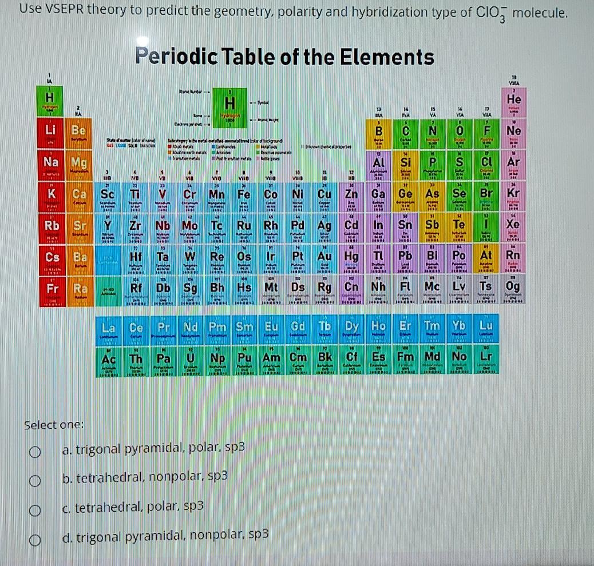Select option c radio button, tetrahedral polar
The image size is (594, 566).
click(x=35, y=511)
